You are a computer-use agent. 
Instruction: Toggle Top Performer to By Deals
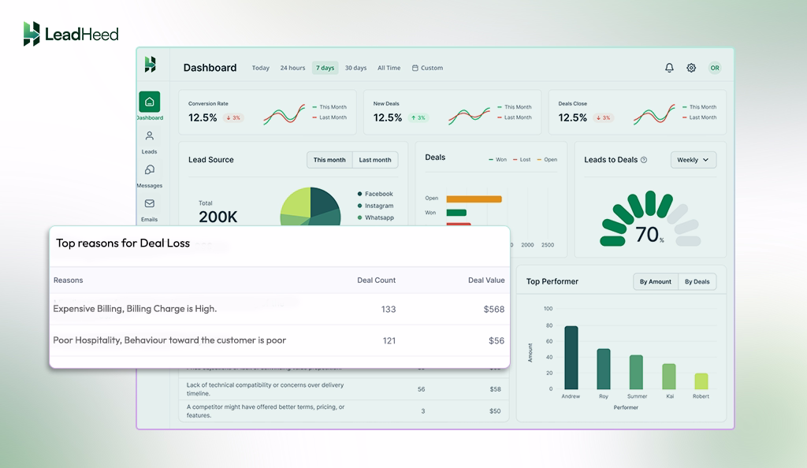click(697, 281)
